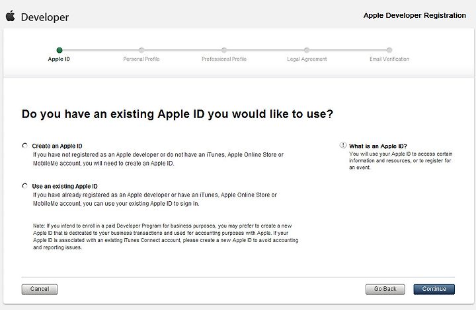Image resolution: width=476 pixels, height=310 pixels.
Task: Click the Apple Developer Registration title
Action: click(415, 15)
